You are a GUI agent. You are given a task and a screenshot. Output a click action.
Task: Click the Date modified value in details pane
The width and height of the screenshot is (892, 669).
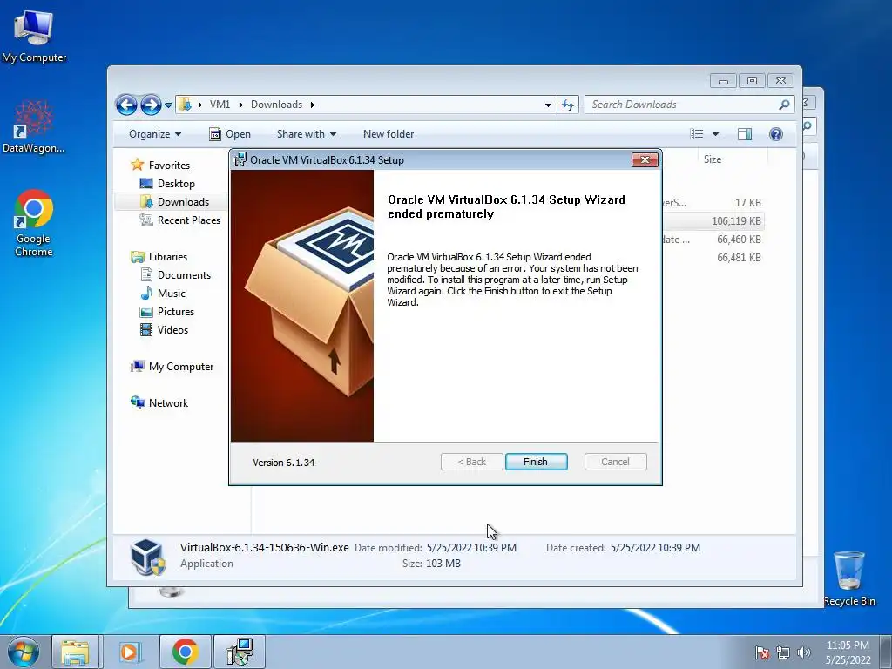point(471,548)
